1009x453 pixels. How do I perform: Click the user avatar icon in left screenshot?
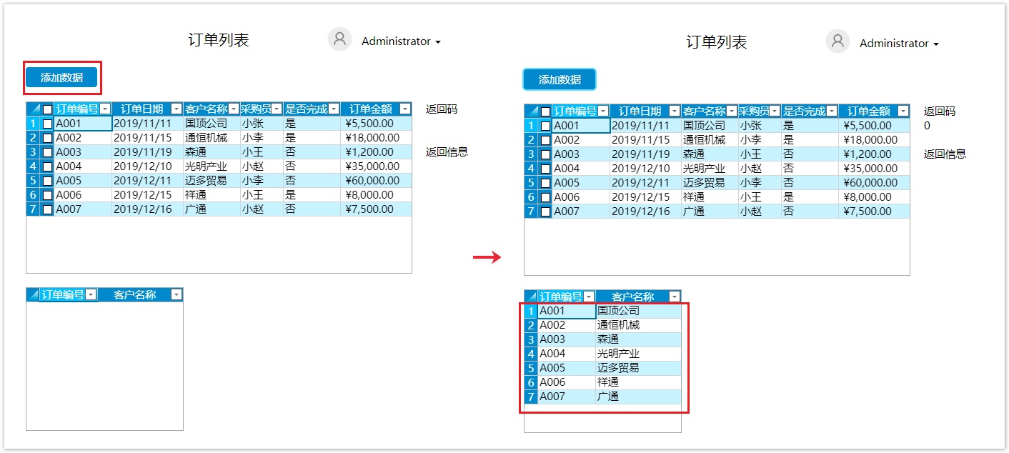[x=340, y=39]
